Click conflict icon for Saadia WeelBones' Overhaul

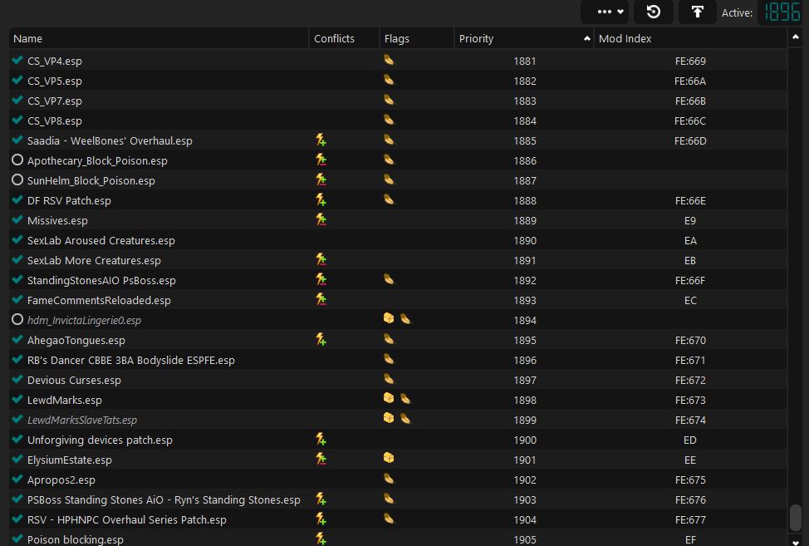click(x=321, y=140)
